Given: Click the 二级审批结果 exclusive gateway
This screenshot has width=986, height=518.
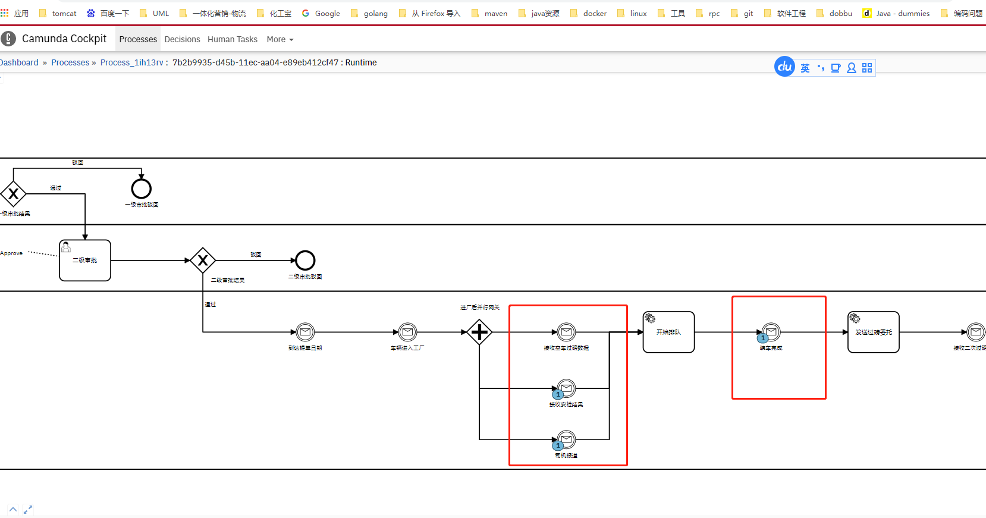Looking at the screenshot, I should coord(203,260).
